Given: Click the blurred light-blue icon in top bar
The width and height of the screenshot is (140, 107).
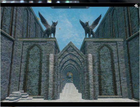Looking at the screenshot, I should click(22, 2).
